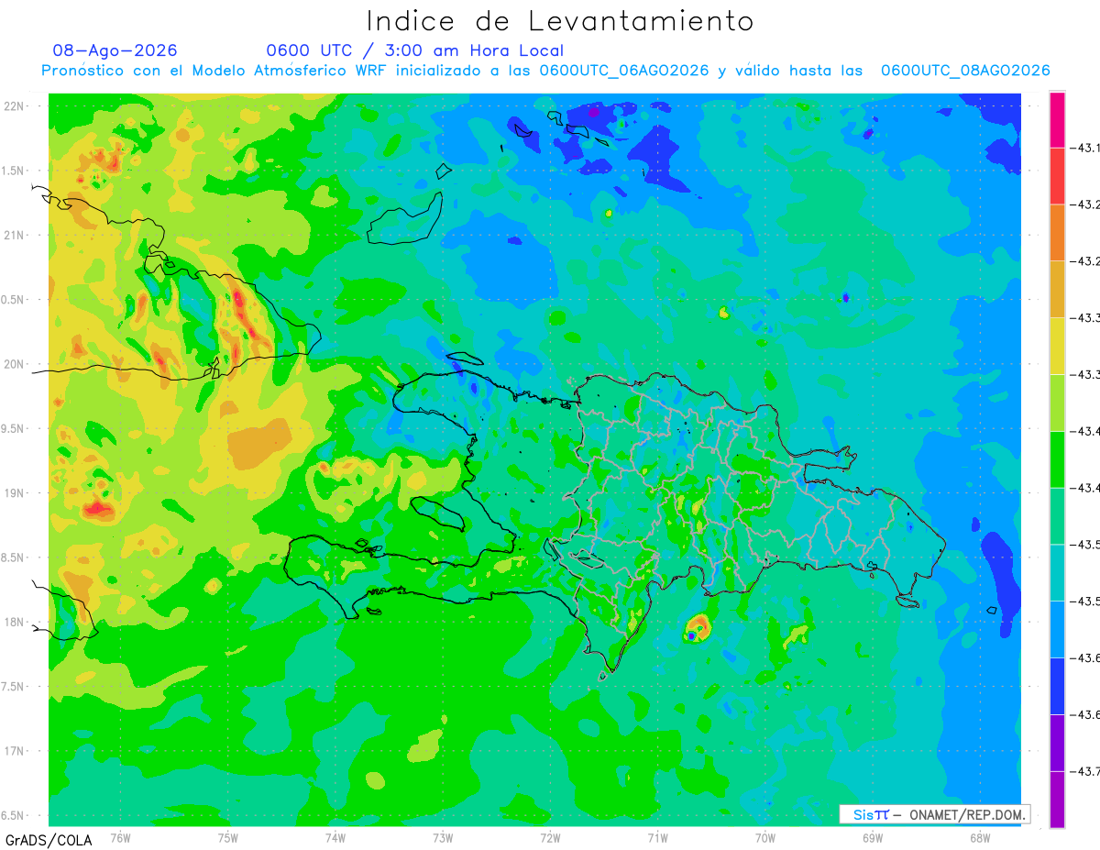Viewport: 1100px width, 850px height.
Task: Pick the teal-green swatch in the color bar
Action: pos(1057,516)
